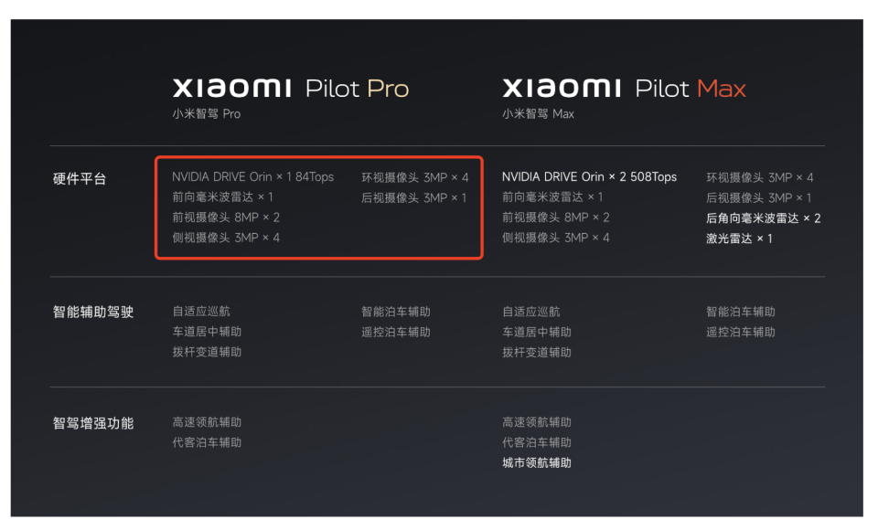Click 激光雷达 × 1 in Max column

click(739, 238)
